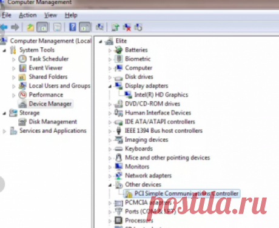Image resolution: width=279 pixels, height=228 pixels.
Task: Select the Disk drives text label
Action: pyautogui.click(x=139, y=76)
